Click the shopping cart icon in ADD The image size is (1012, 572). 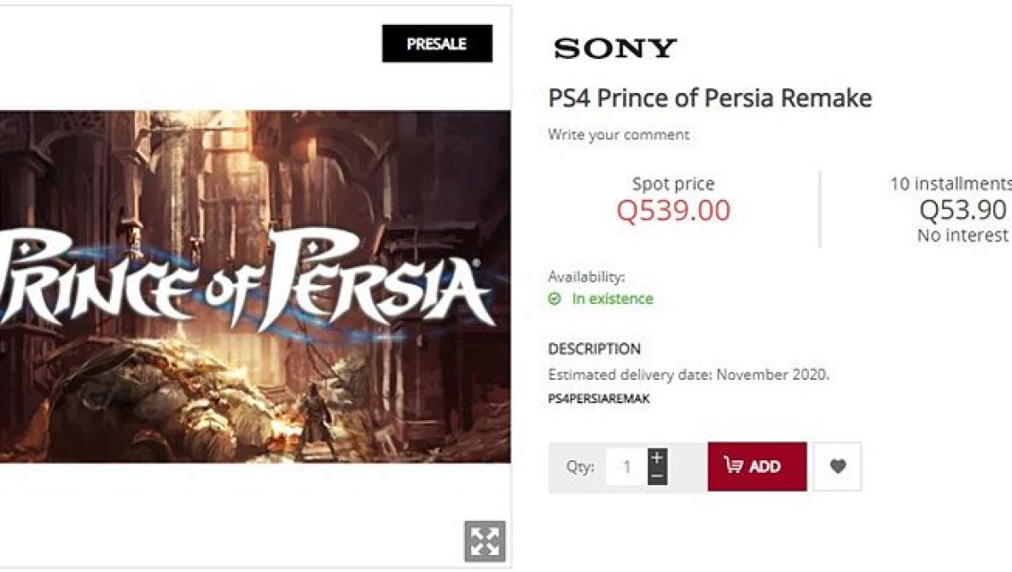point(733,465)
